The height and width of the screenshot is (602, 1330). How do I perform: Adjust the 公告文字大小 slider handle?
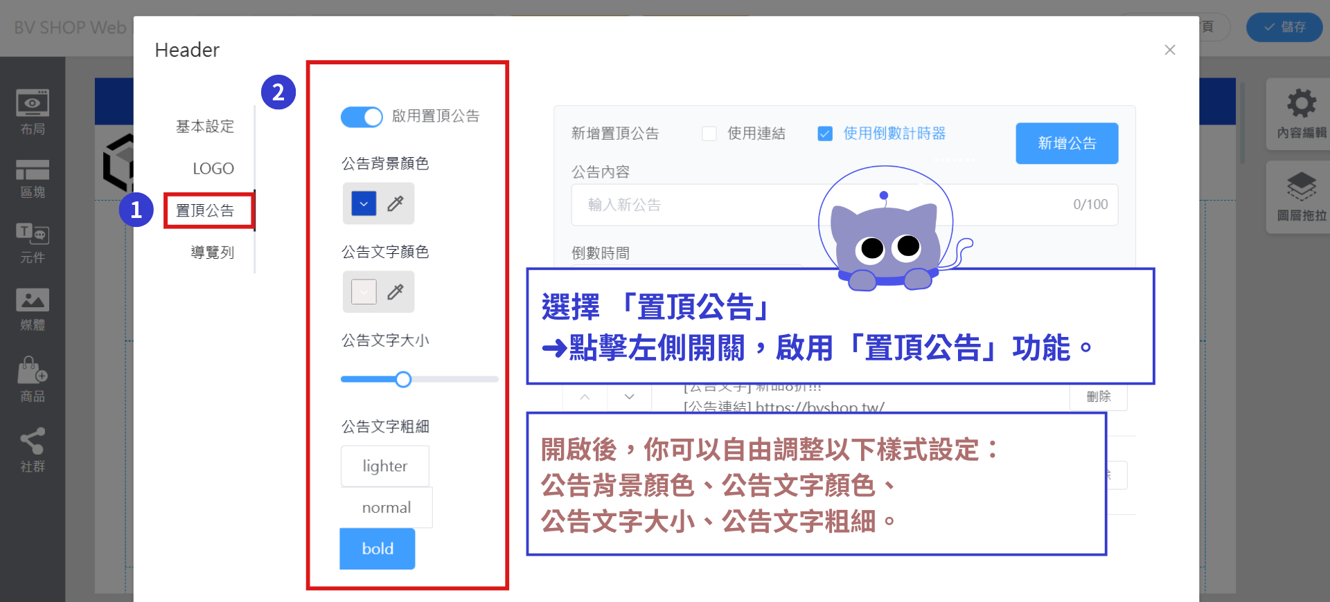[403, 379]
